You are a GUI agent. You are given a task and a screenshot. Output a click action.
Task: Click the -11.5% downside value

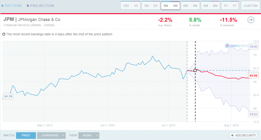(x=228, y=20)
